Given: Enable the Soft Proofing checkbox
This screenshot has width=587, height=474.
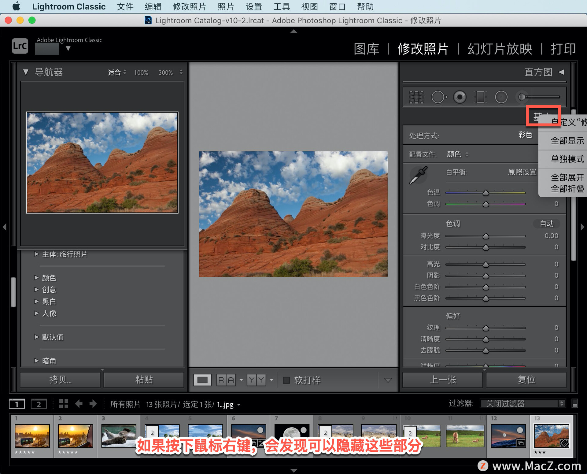Looking at the screenshot, I should tap(286, 380).
